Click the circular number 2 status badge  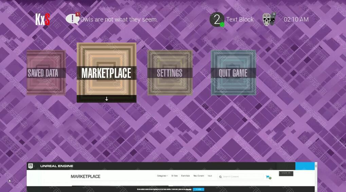click(217, 19)
